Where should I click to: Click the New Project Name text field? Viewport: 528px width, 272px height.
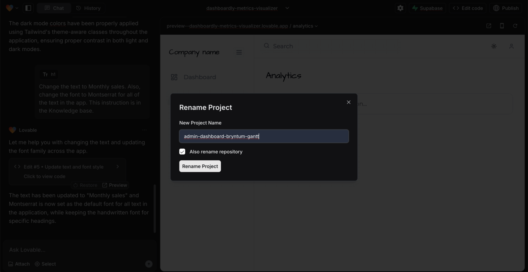pos(264,136)
